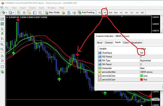The height and width of the screenshot is (106, 163).
Task: Open the EURGBP,M5 chart header dropdown triangle
Action: tap(7, 17)
